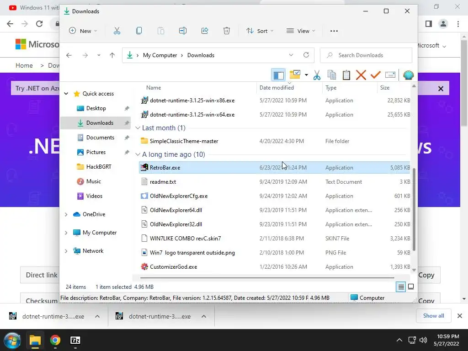The width and height of the screenshot is (468, 351).
Task: Expand the OneDrive tree node
Action: (x=66, y=214)
